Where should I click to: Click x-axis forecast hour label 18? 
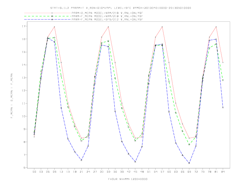point(75,172)
